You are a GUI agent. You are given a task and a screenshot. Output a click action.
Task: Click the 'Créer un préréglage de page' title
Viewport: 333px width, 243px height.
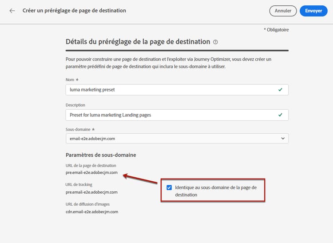tap(74, 10)
